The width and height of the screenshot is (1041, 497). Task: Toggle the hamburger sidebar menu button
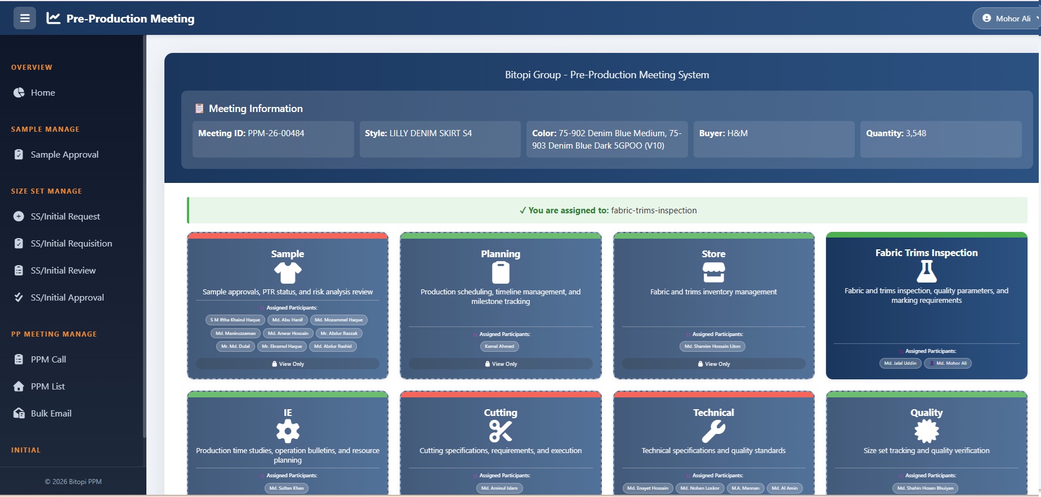[x=25, y=18]
